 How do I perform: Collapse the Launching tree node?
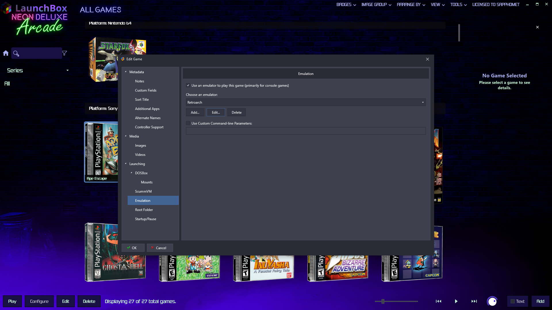pyautogui.click(x=126, y=164)
